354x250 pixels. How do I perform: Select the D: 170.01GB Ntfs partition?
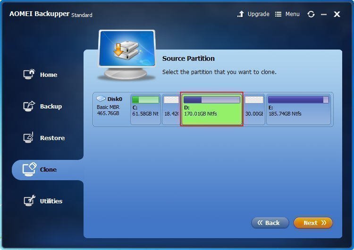[211, 109]
